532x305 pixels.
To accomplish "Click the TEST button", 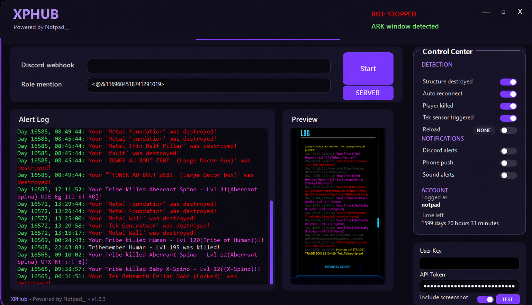I will point(508,299).
